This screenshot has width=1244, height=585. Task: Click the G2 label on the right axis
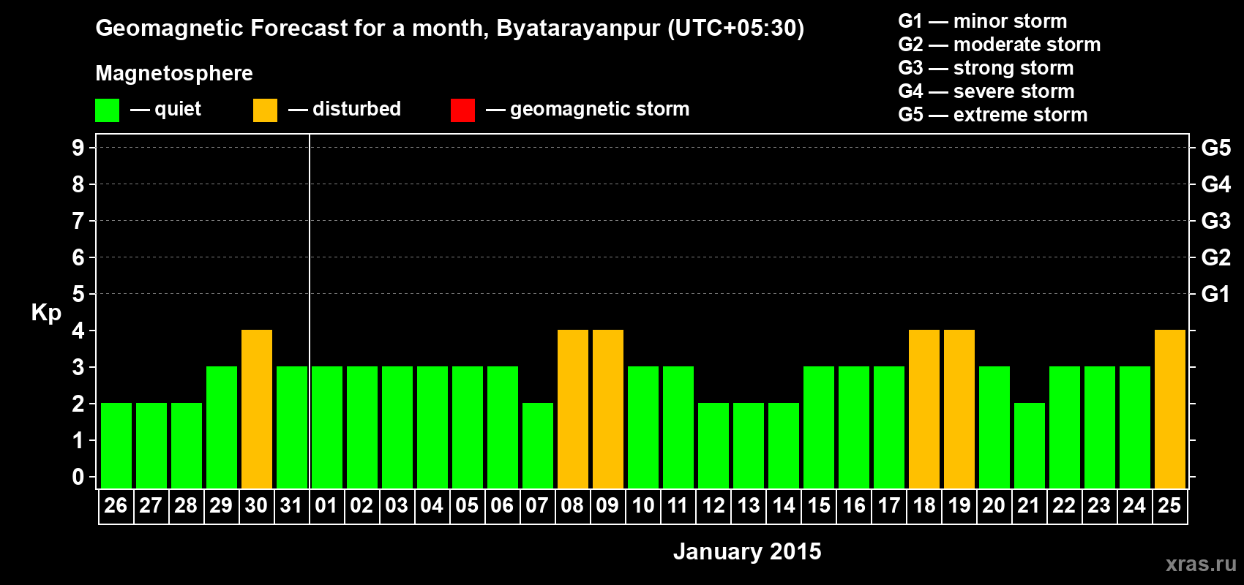tap(1216, 257)
